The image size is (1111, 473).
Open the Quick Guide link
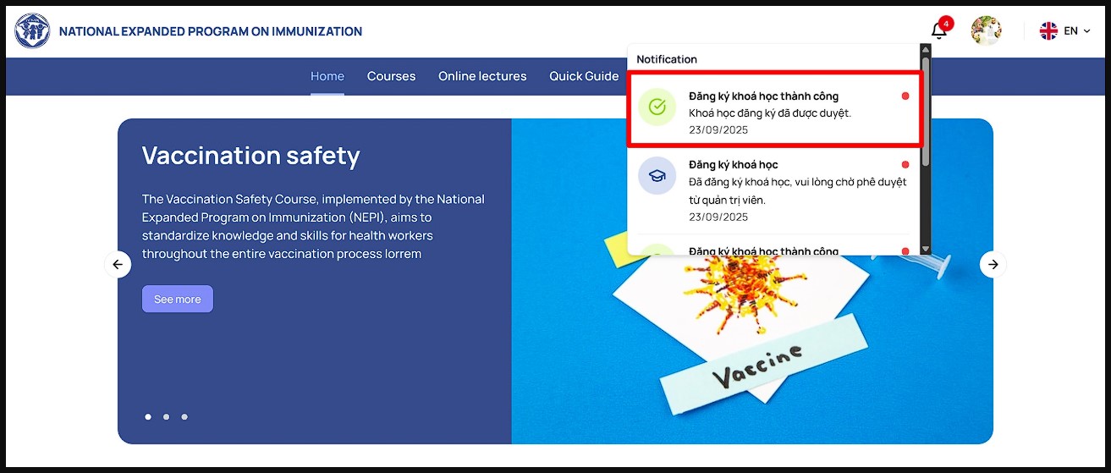coord(584,76)
